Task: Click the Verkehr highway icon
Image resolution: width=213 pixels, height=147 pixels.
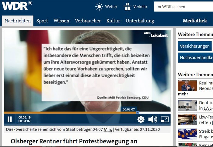Action: click(x=127, y=7)
